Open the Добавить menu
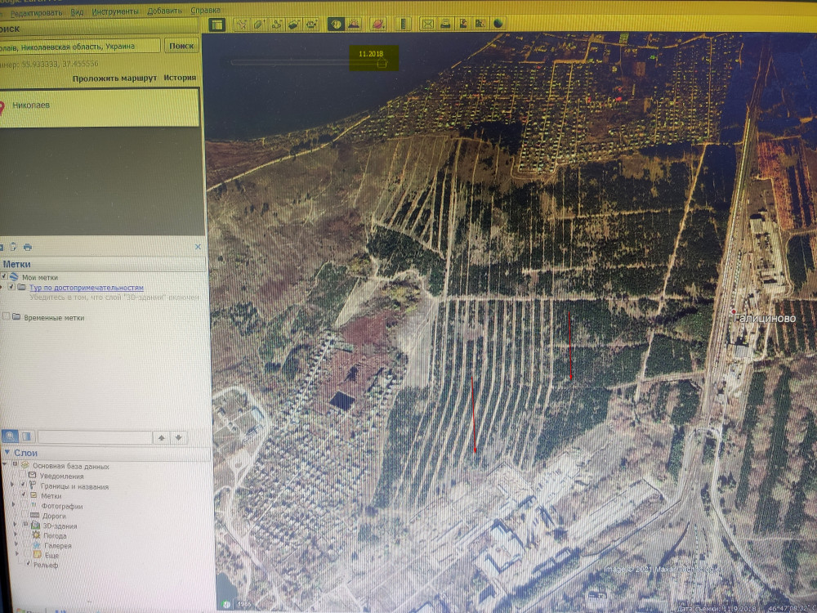The height and width of the screenshot is (613, 817). [x=165, y=12]
